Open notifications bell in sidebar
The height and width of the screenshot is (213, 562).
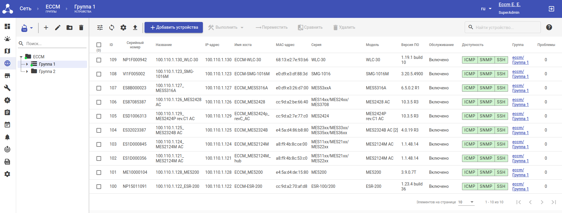7,137
